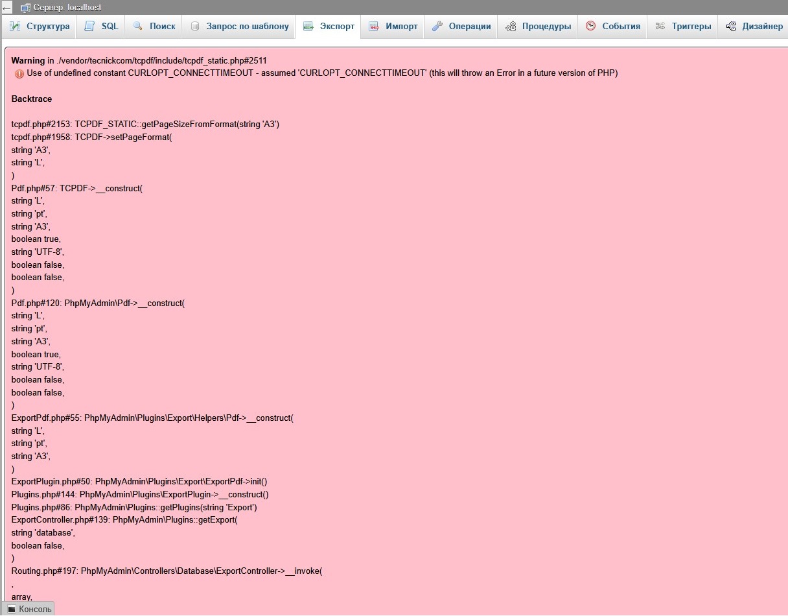Viewport: 788px width, 616px height.
Task: Click the Процедуры tab icon
Action: pos(511,27)
